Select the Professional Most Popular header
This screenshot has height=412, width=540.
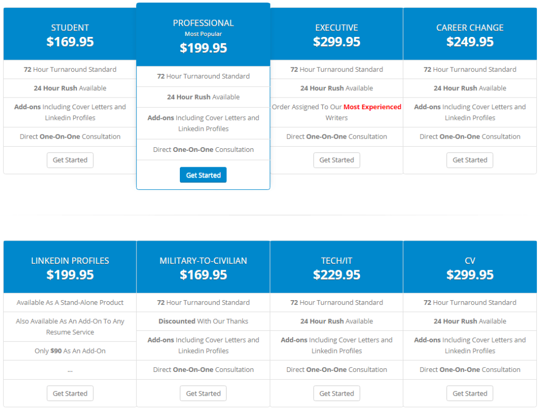[203, 34]
